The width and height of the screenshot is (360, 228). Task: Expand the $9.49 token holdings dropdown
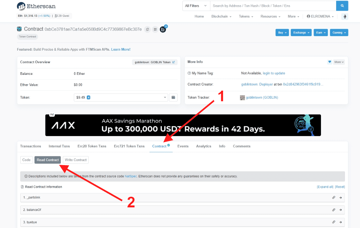pos(121,97)
